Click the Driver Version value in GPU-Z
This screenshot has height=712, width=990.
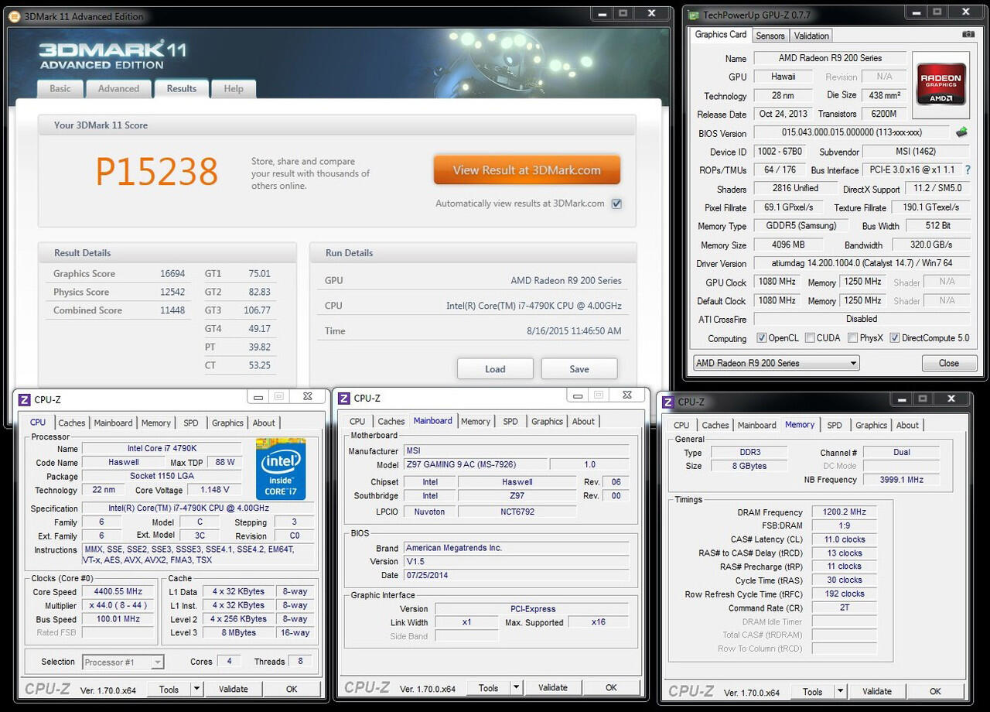click(x=862, y=263)
